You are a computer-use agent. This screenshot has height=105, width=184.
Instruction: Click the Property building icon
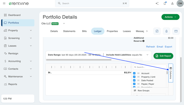tap(5, 30)
